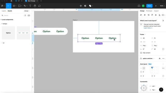166x93 pixels.
Task: Click the Create component icon in toolbar
Action: (x=81, y=6)
